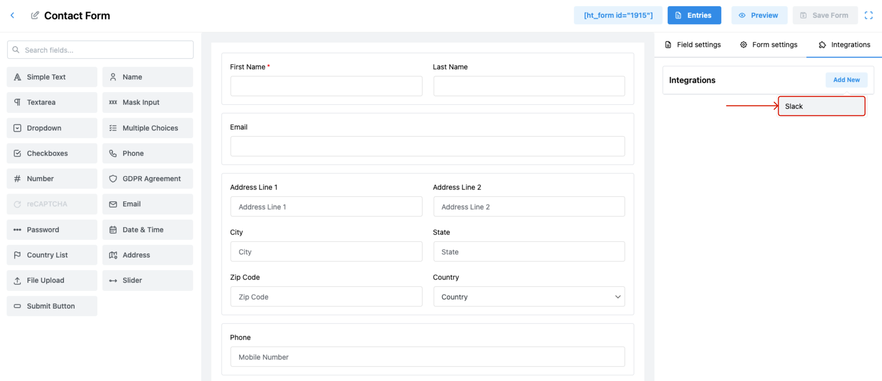Switch to Form settings tab
The image size is (882, 381).
[x=769, y=45]
